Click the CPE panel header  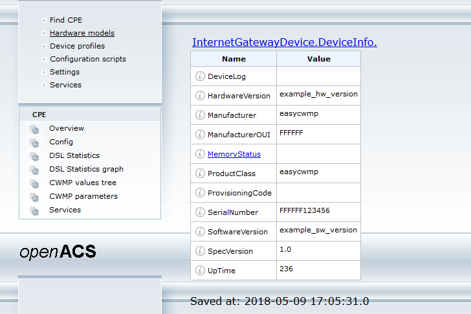[x=90, y=115]
